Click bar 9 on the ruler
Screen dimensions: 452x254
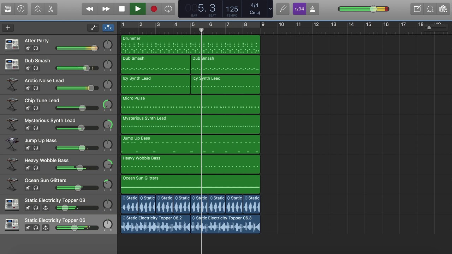[x=263, y=24]
